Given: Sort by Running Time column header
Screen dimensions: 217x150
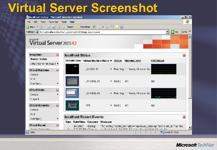Looking at the screenshot, I should pyautogui.click(x=133, y=61).
